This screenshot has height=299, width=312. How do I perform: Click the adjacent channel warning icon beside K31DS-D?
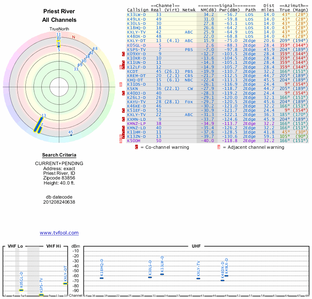[x=121, y=84]
